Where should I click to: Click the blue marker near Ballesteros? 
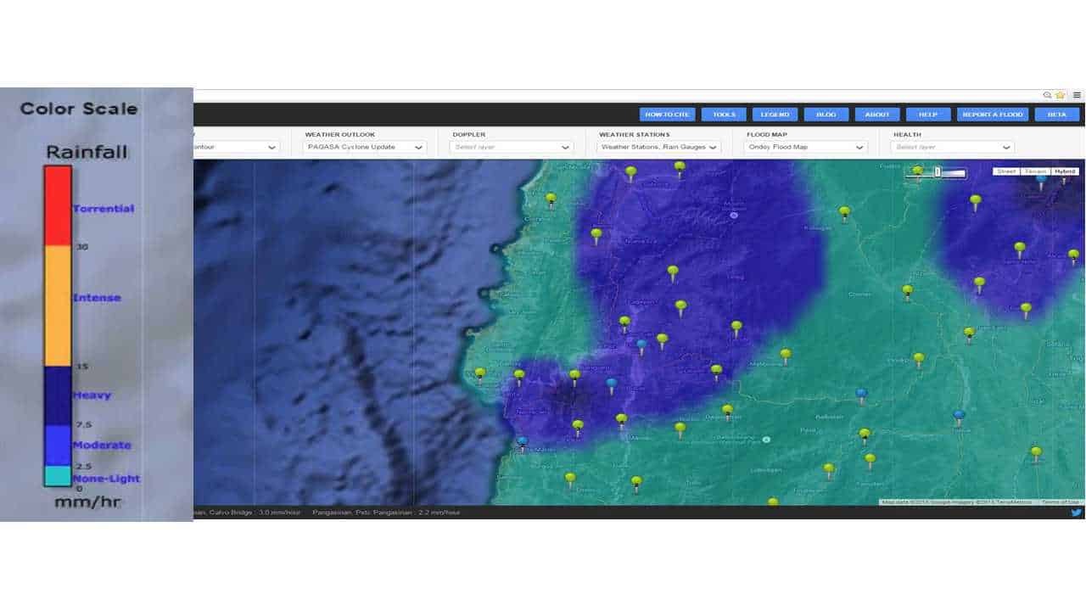[x=861, y=394]
